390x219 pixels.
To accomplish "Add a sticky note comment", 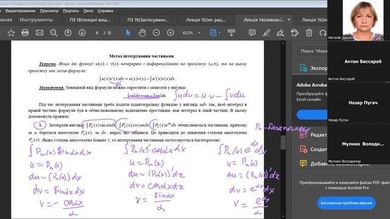I will point(252,33).
